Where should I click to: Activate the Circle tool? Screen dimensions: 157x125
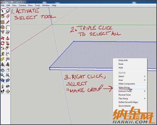pyautogui.click(x=3, y=27)
